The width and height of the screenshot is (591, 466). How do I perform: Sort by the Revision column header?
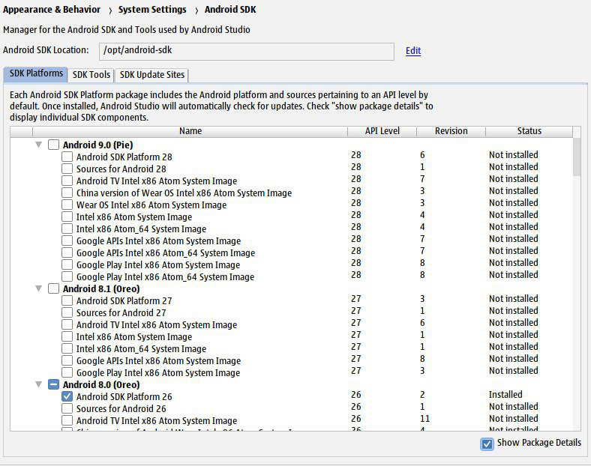point(451,131)
